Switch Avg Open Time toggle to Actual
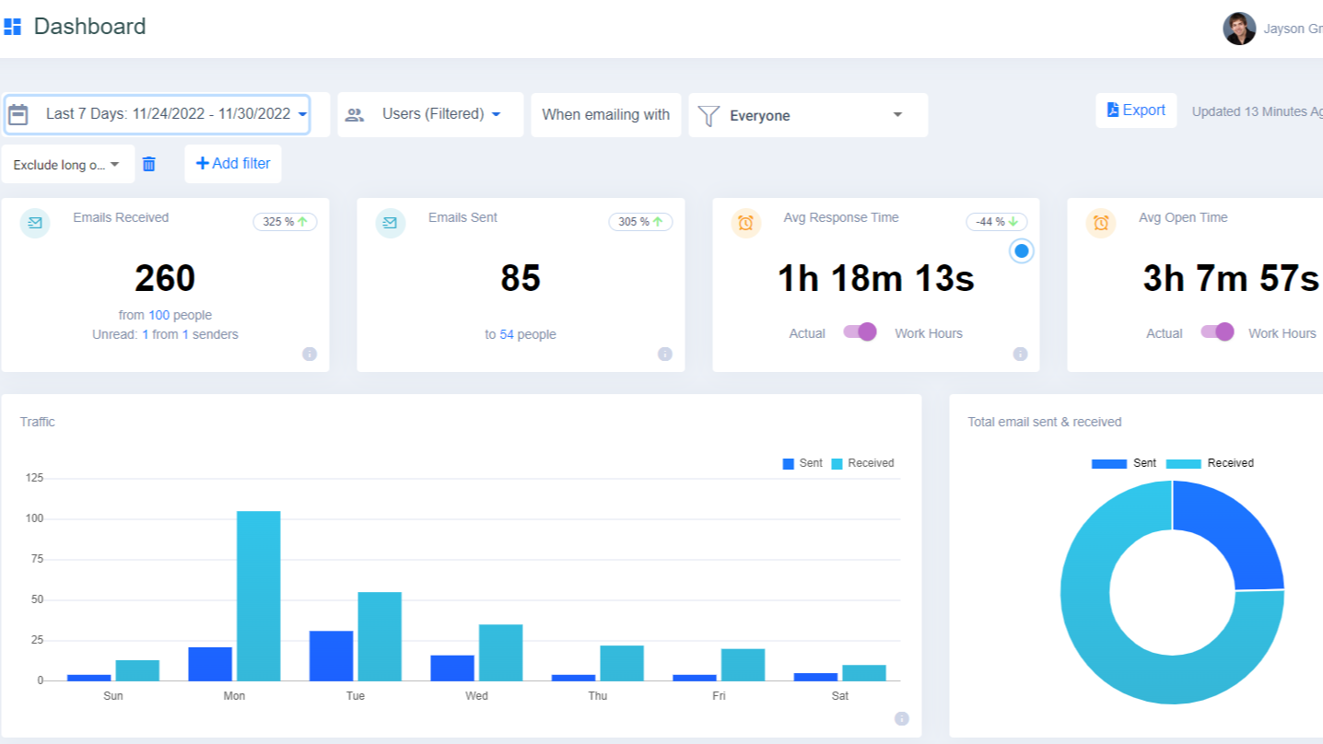The width and height of the screenshot is (1323, 744). [1216, 331]
